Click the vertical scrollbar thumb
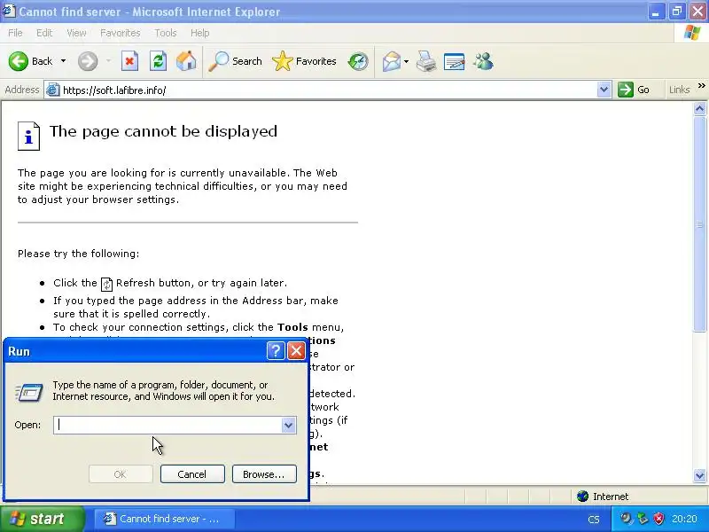709x532 pixels. point(699,224)
